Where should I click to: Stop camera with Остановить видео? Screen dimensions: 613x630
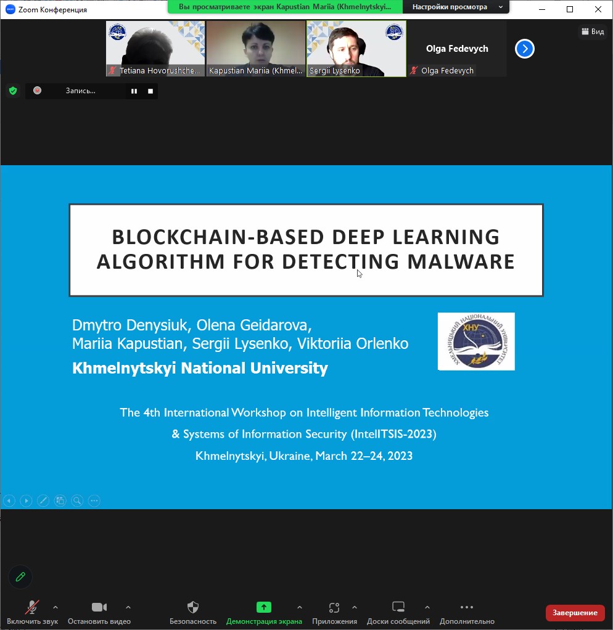(99, 608)
